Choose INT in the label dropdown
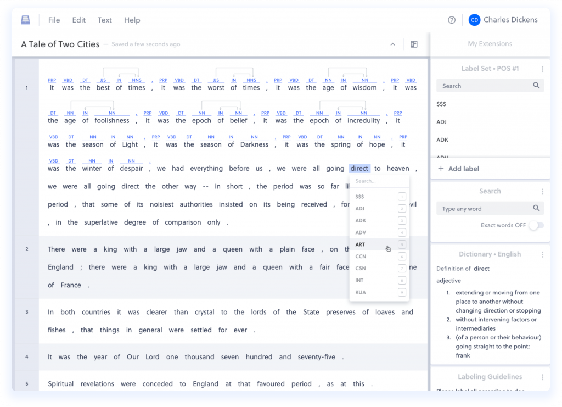The width and height of the screenshot is (562, 407). (379, 281)
